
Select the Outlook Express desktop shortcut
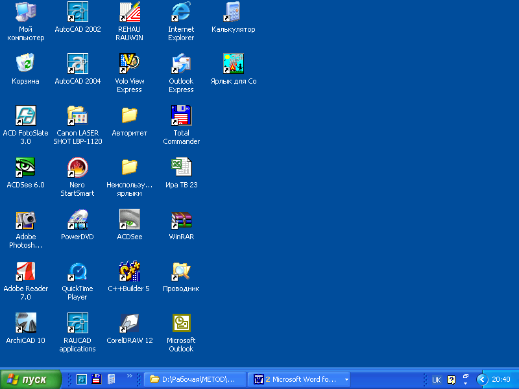[x=181, y=64]
